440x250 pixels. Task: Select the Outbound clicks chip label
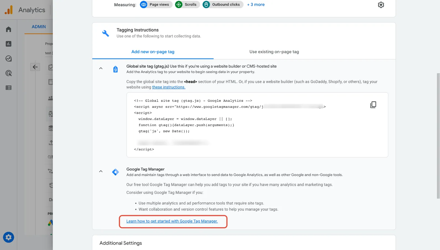point(226,5)
